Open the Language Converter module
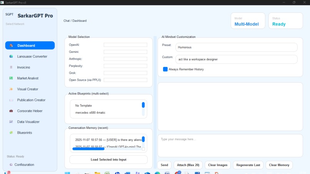Screen dimensions: 310x174 [30, 56]
